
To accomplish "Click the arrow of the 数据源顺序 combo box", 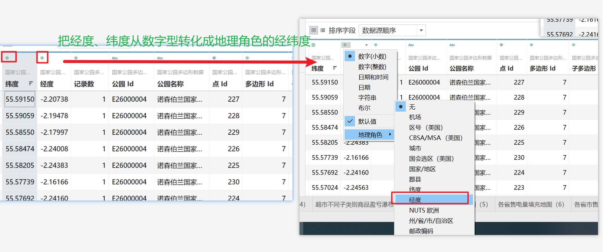I will 421,30.
